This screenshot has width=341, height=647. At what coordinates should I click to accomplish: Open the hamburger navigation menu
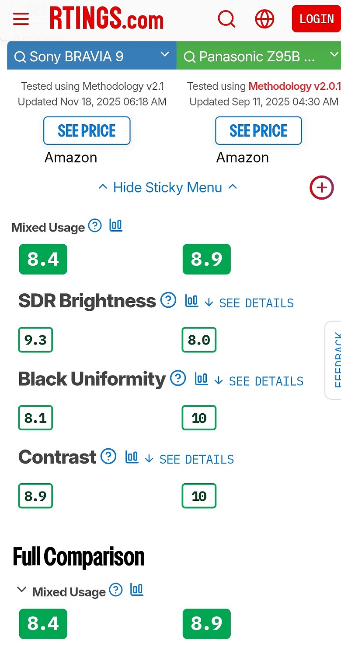tap(21, 19)
